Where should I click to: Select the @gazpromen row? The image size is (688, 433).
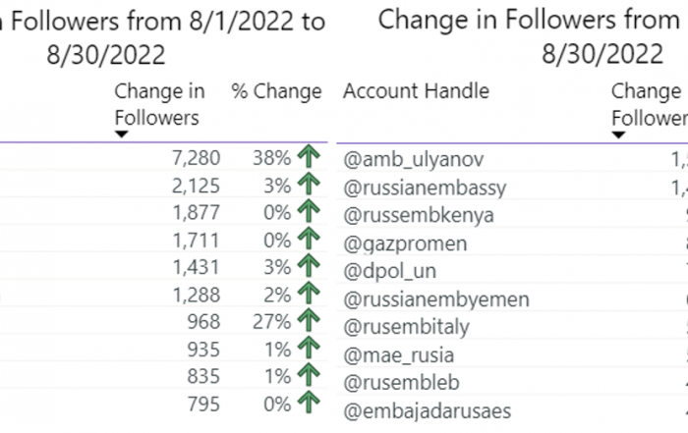point(512,244)
